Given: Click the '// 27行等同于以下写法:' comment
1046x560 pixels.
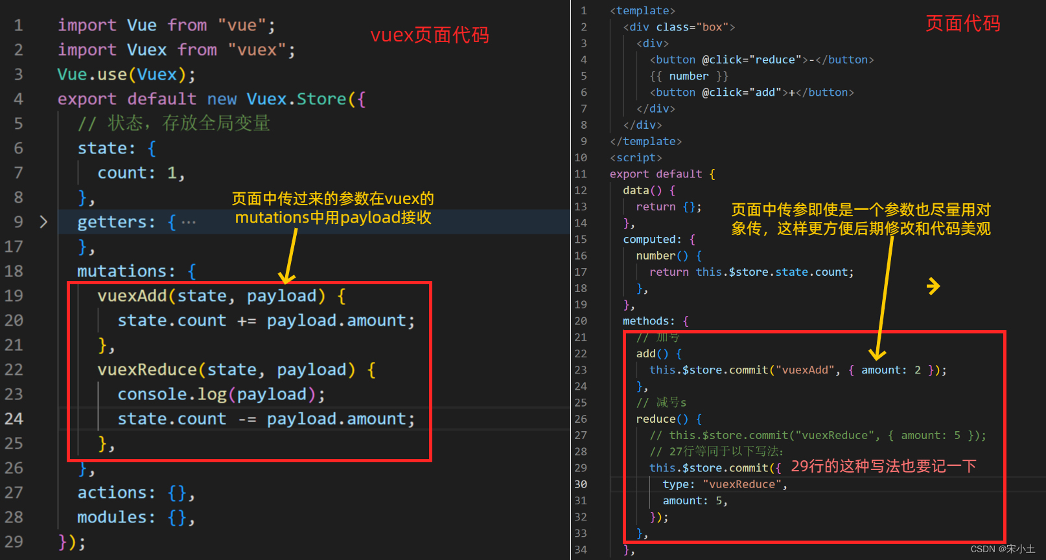Looking at the screenshot, I should tap(716, 452).
